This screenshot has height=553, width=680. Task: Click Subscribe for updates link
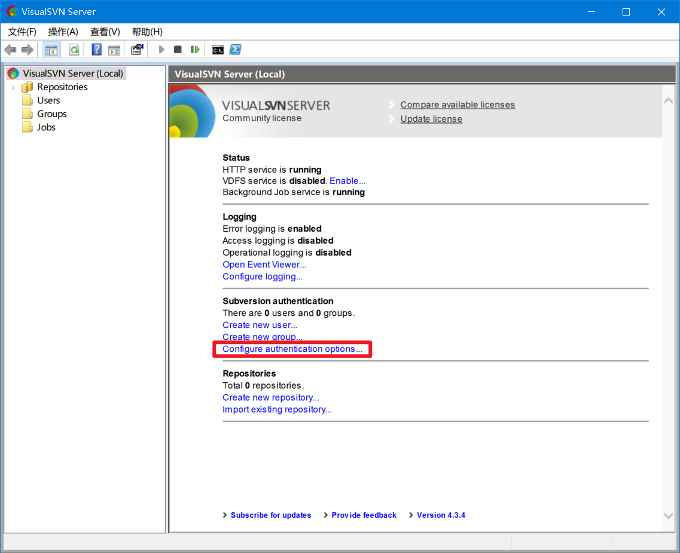270,515
